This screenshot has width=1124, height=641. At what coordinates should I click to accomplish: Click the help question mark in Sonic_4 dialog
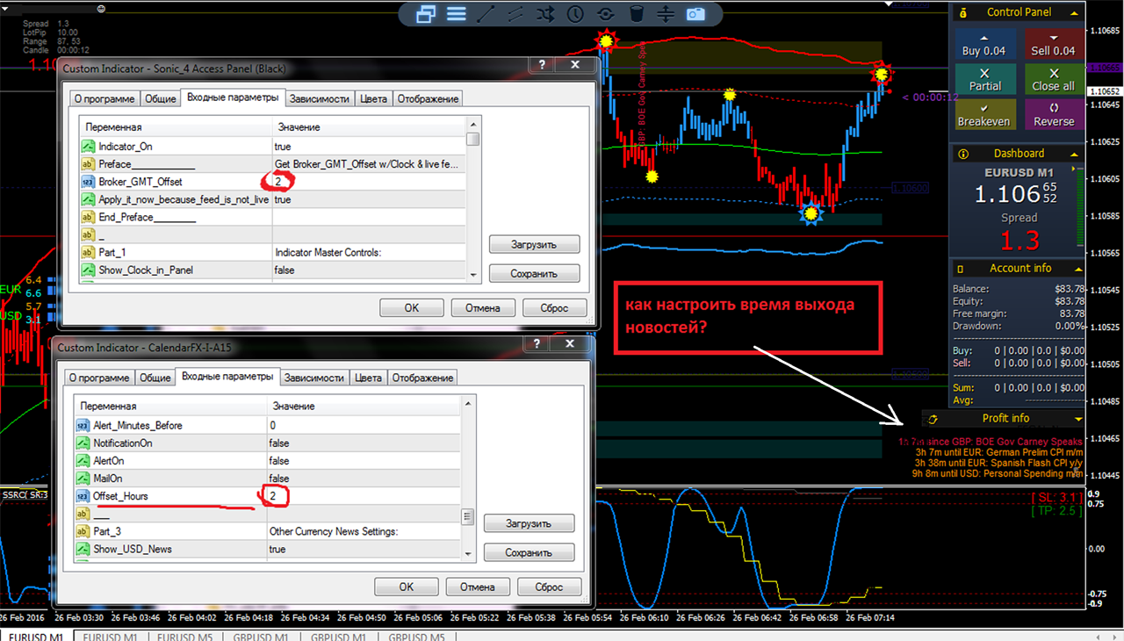point(543,65)
